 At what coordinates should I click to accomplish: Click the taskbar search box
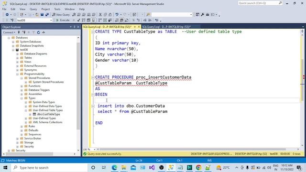coord(49,168)
